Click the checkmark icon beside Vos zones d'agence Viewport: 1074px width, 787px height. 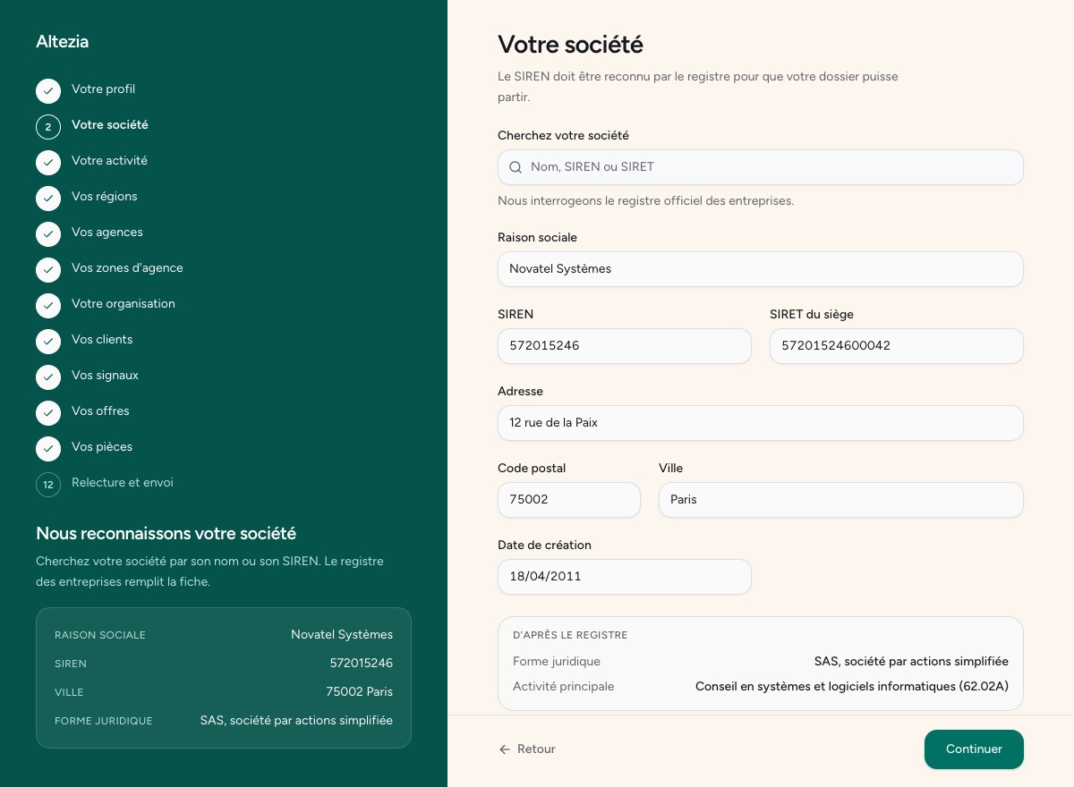click(x=48, y=270)
